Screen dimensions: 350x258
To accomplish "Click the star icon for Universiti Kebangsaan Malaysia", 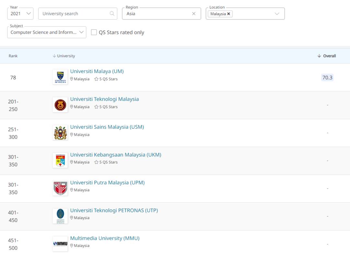I will pos(96,162).
